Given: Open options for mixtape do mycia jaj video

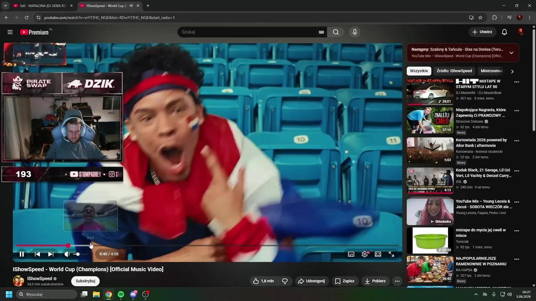Looking at the screenshot, I should (517, 231).
